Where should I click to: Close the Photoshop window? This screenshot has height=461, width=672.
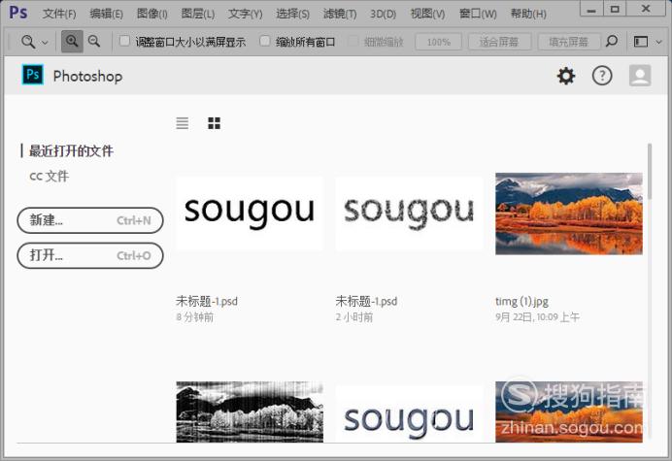(646, 9)
